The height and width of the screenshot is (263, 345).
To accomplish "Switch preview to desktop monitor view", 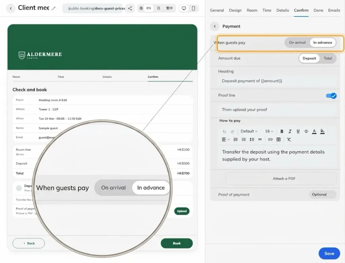I will point(184,8).
